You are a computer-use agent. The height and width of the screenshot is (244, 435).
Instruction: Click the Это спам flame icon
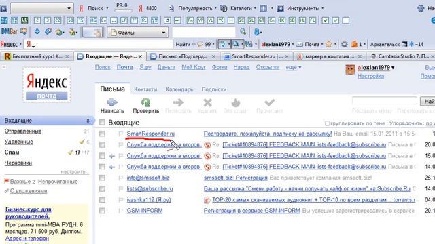(x=236, y=102)
